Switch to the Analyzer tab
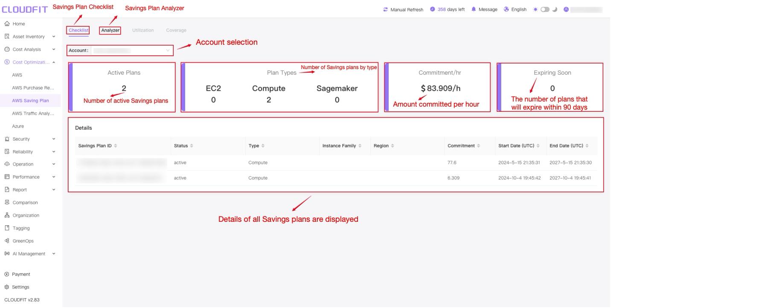 110,30
